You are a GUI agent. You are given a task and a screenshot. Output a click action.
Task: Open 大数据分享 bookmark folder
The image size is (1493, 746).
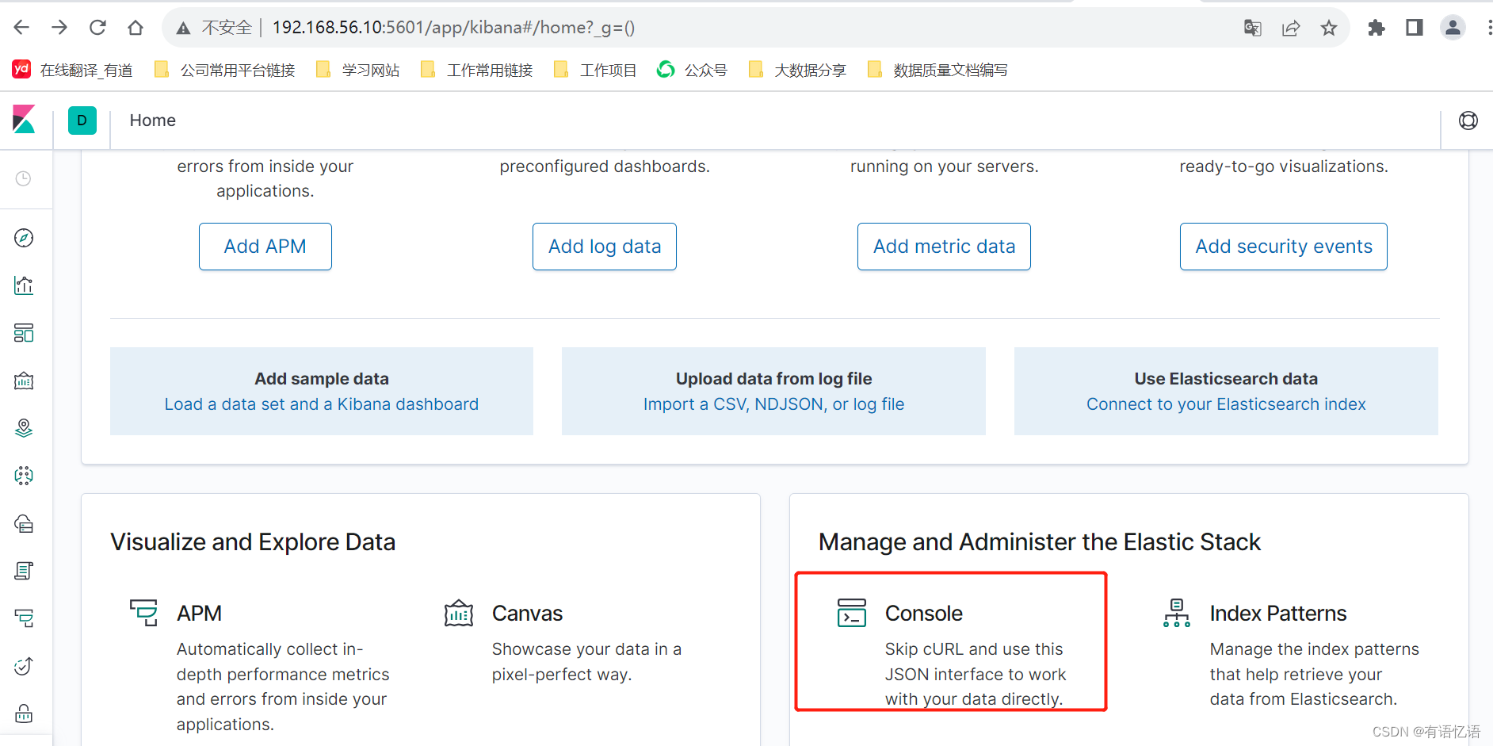[x=797, y=70]
